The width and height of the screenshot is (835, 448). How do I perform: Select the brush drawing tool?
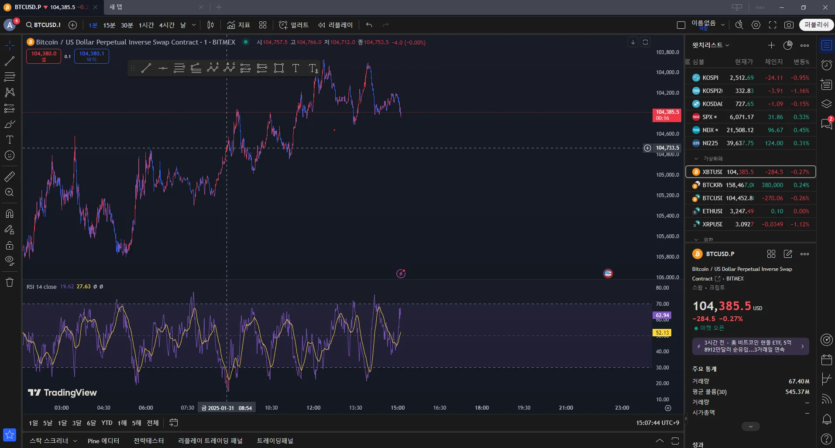point(10,124)
